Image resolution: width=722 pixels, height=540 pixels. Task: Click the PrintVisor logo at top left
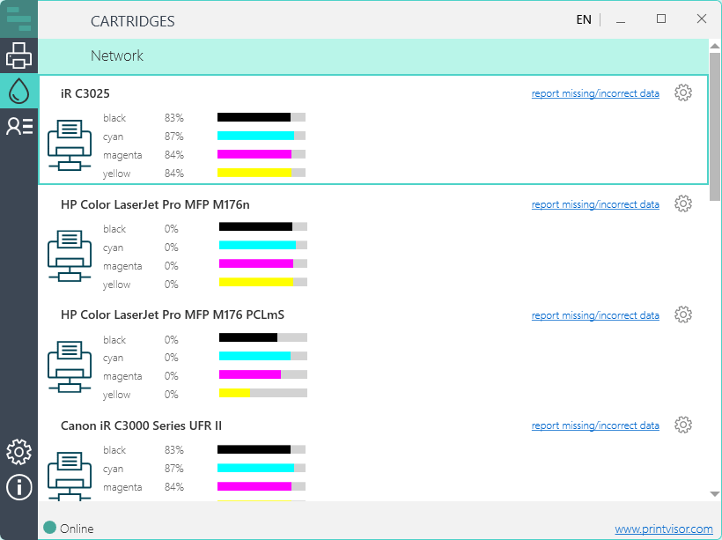(x=18, y=19)
